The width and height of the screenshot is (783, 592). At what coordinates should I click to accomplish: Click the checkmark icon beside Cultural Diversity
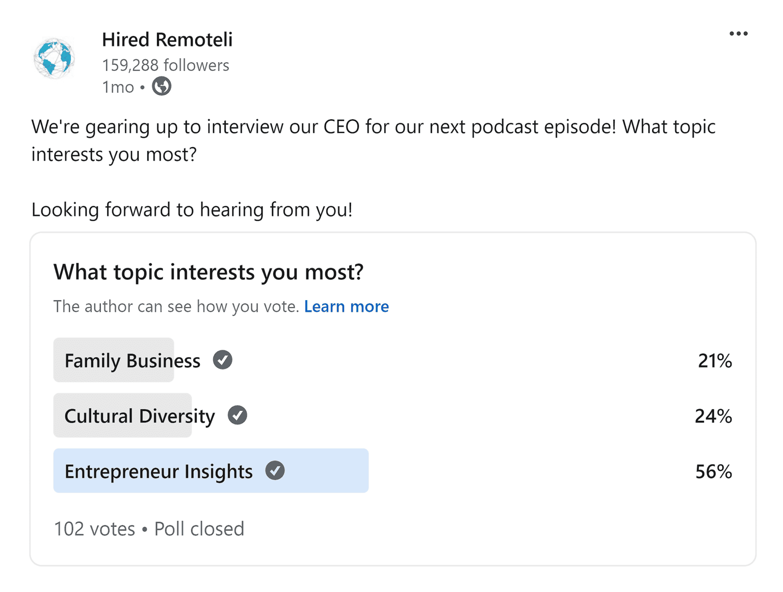pos(237,415)
